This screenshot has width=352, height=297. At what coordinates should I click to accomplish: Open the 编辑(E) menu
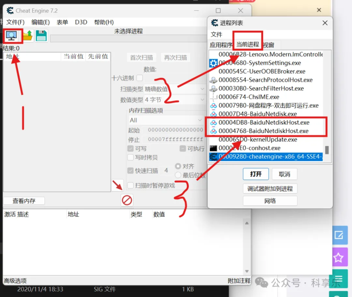[x=41, y=22]
